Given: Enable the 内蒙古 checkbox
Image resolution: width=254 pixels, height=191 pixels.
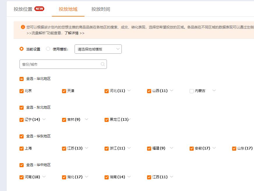Looking at the screenshot, I should (x=191, y=91).
